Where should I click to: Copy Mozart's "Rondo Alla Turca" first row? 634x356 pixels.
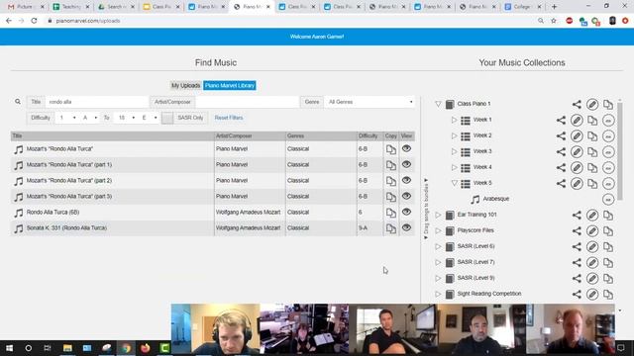coord(391,149)
